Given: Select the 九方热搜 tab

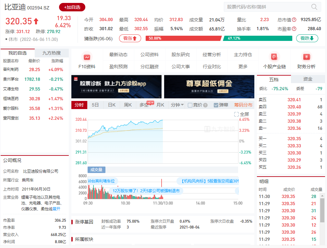Looking at the screenshot, I should 52,53.
